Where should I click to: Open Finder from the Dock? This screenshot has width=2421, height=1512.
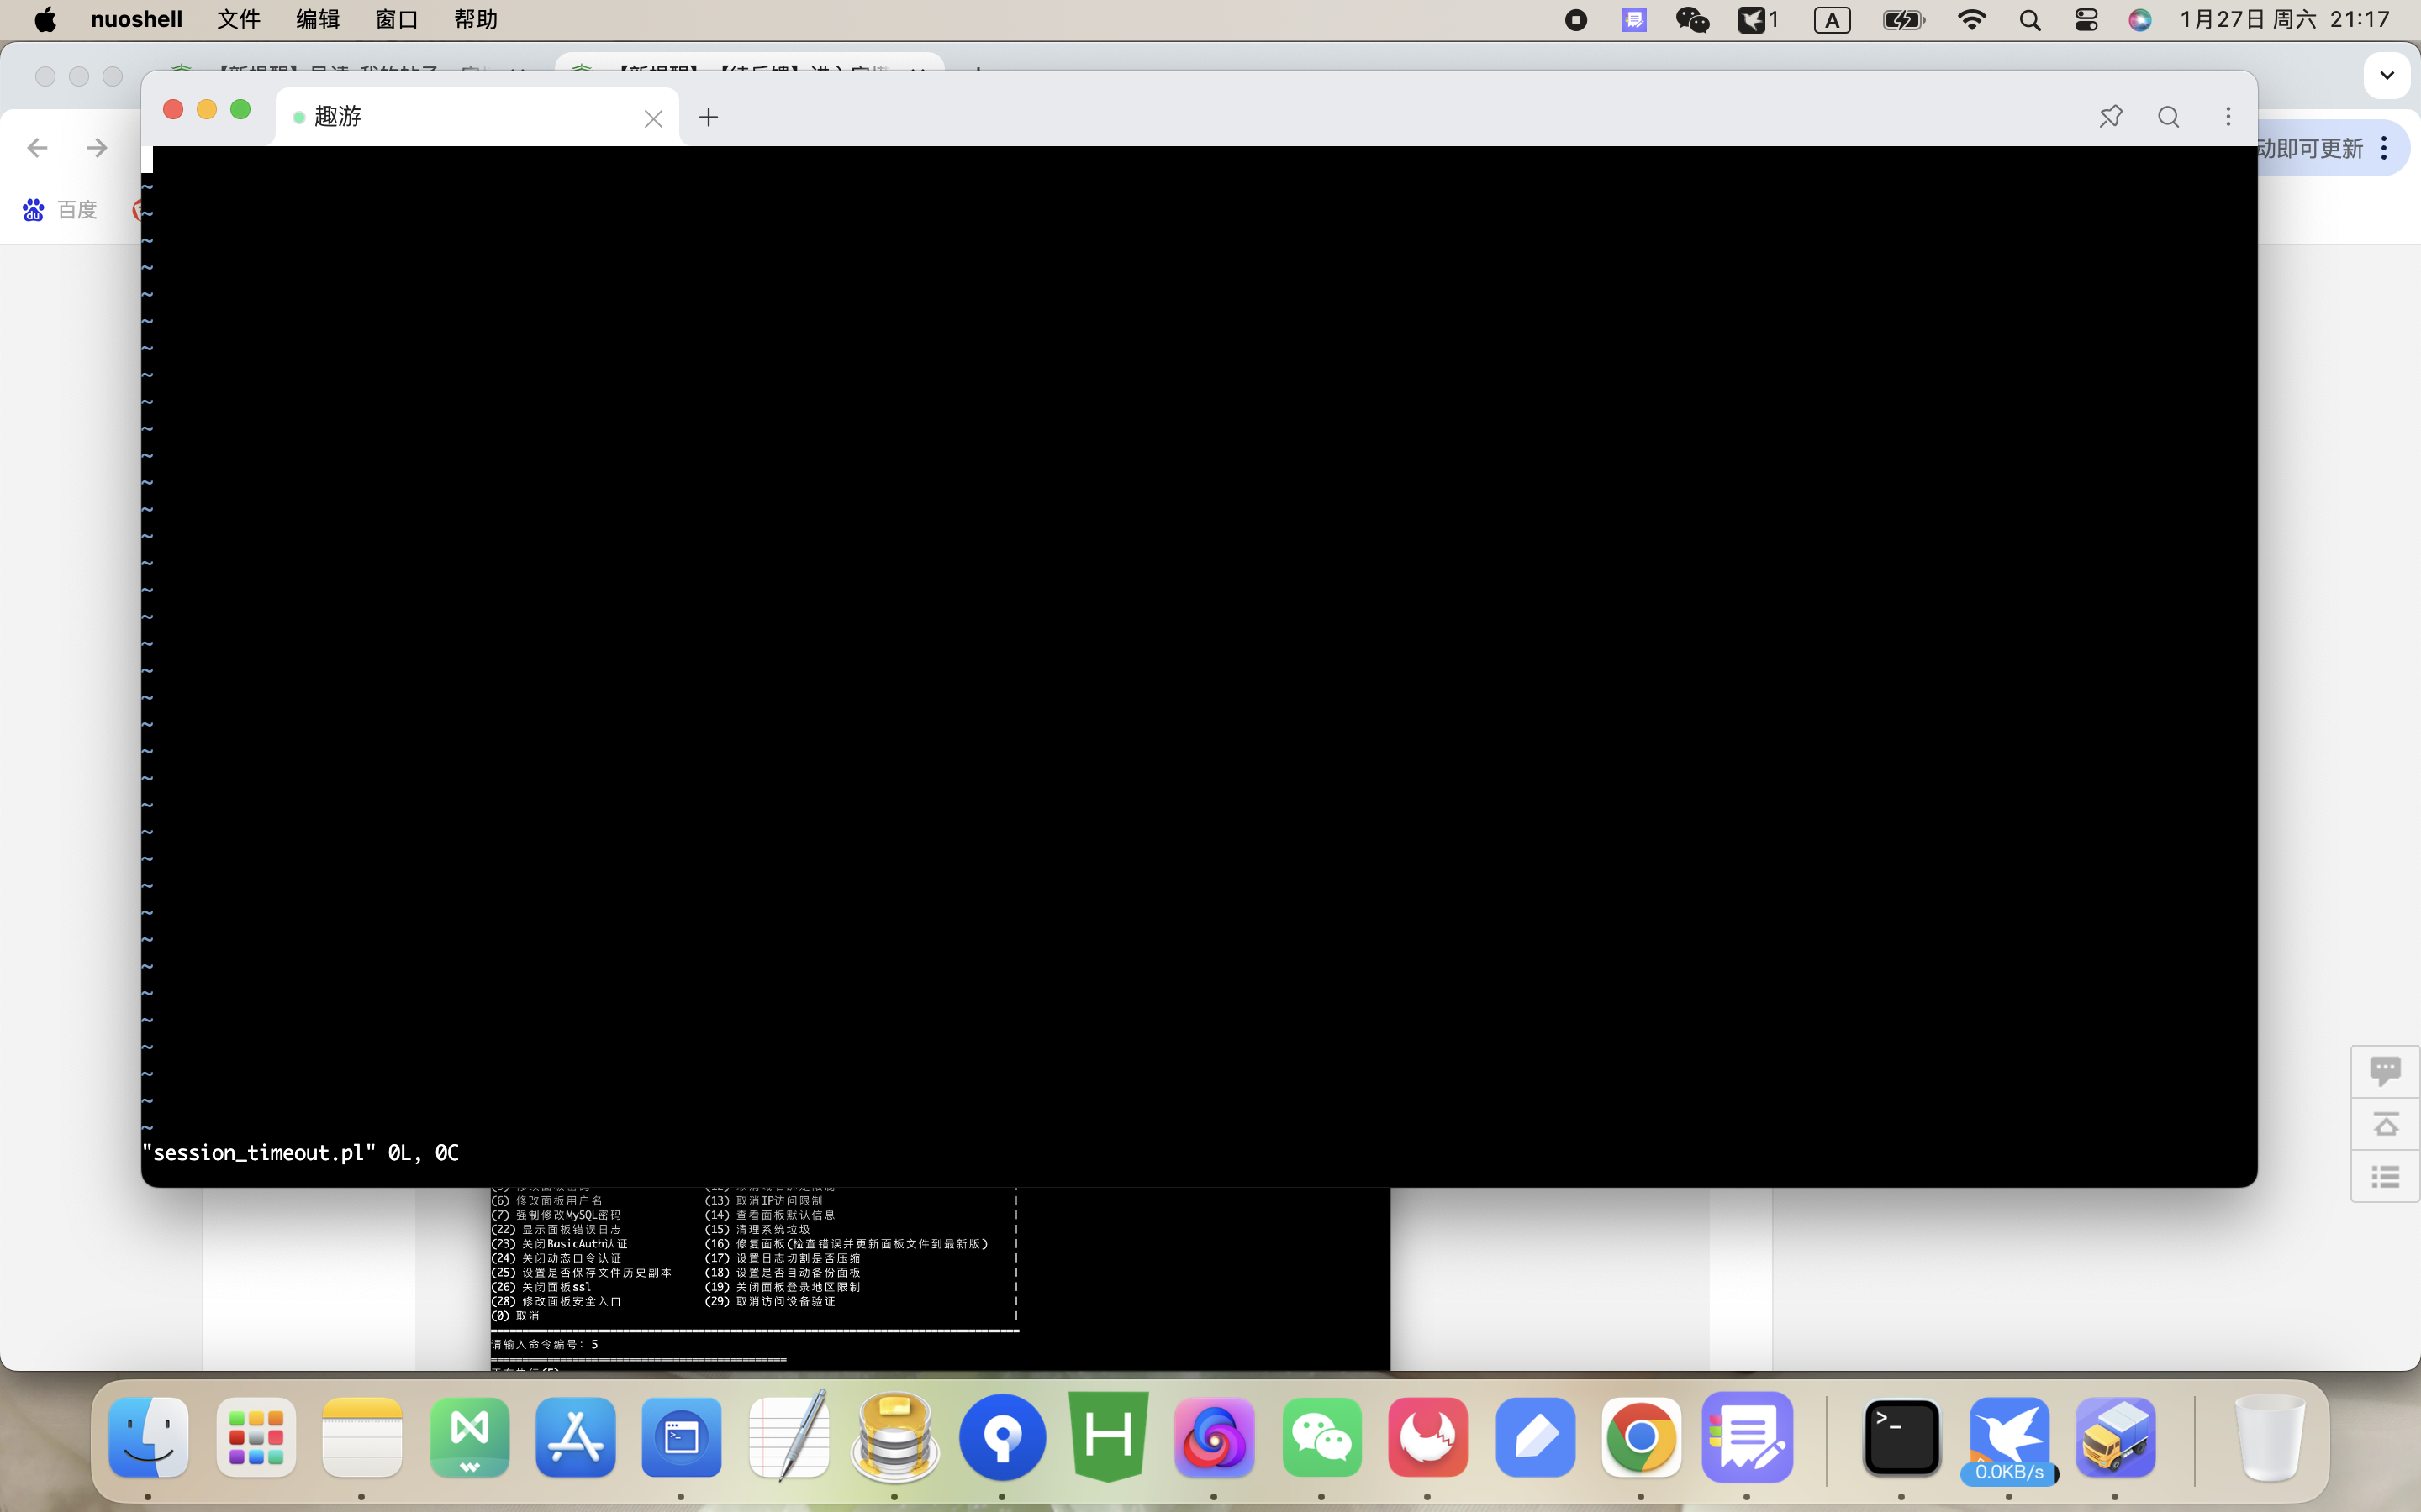click(148, 1437)
